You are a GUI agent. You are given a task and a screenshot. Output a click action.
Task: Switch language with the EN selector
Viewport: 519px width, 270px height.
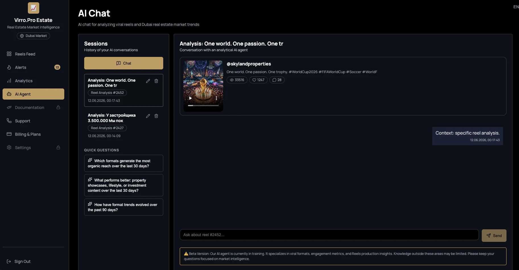click(x=516, y=7)
